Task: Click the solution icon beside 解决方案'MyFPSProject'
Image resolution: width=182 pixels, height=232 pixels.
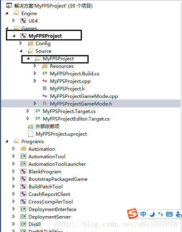Action: [x=9, y=6]
